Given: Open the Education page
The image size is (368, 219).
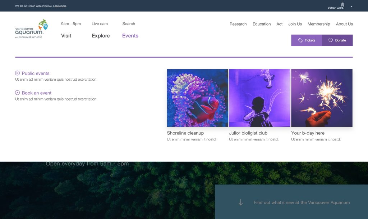Looking at the screenshot, I should 262,24.
